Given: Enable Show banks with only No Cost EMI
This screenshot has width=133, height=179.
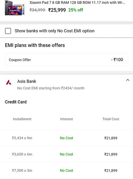Looking at the screenshot, I should (8, 31).
